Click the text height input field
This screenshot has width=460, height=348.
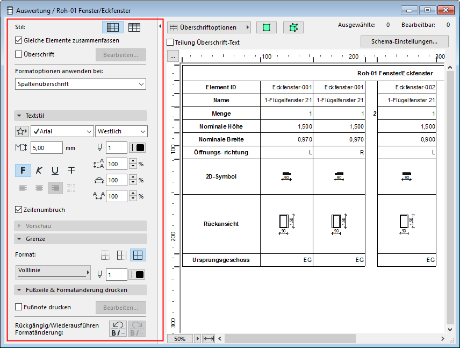pos(47,148)
